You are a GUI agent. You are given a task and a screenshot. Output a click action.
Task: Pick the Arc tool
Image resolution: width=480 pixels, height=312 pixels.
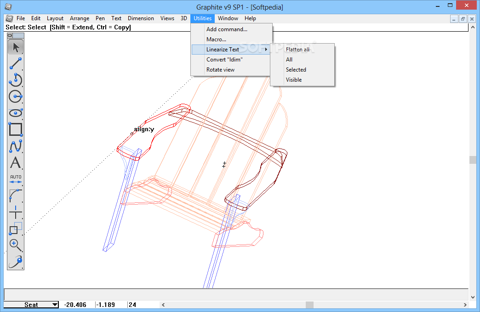[16, 80]
